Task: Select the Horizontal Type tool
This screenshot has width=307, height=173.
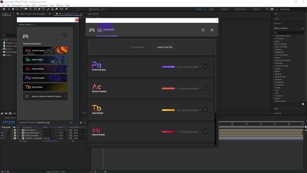Action: (43, 9)
